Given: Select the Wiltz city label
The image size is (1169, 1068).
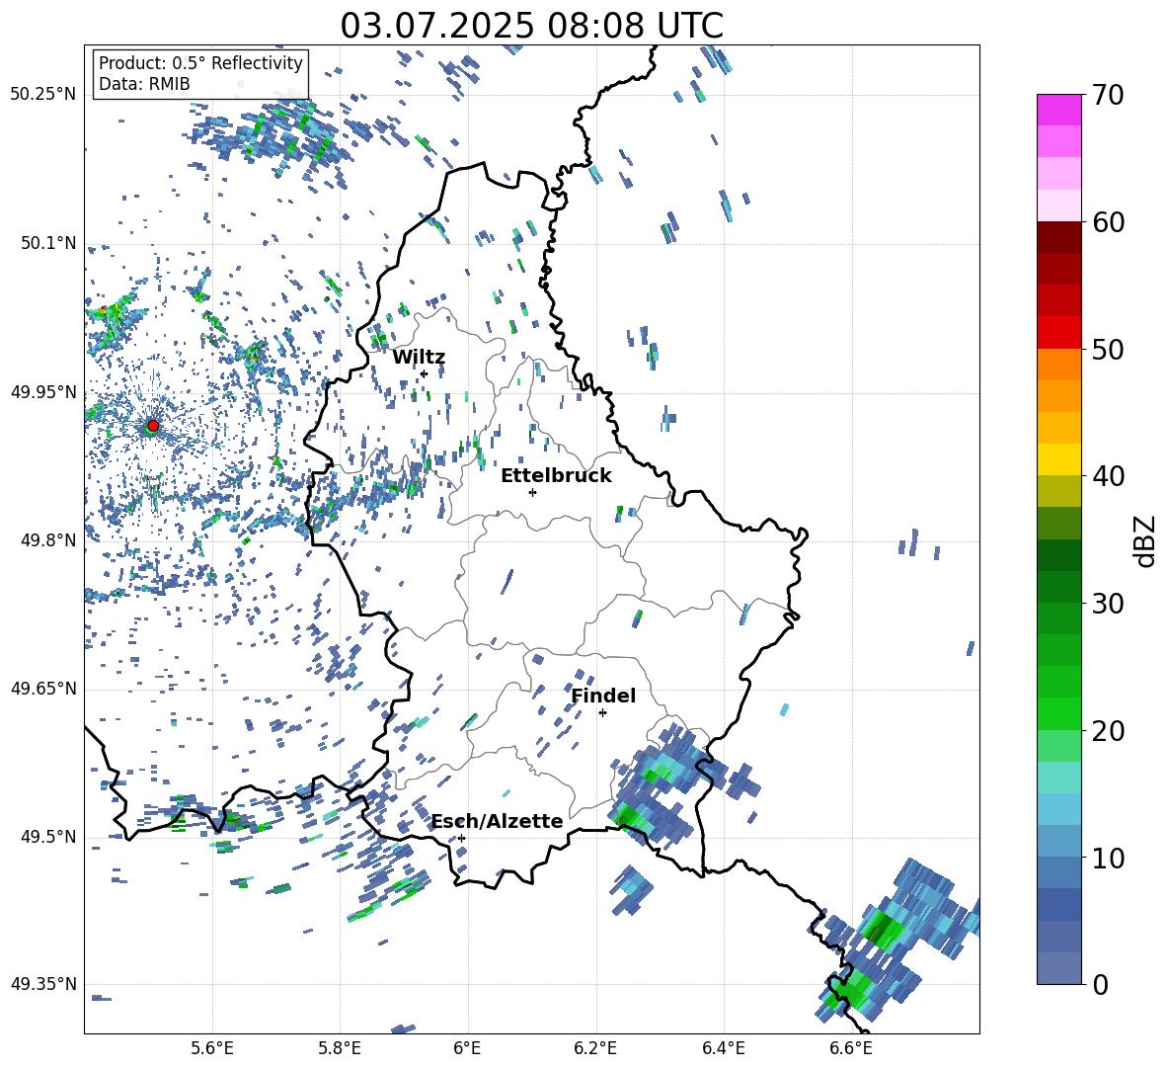Looking at the screenshot, I should (419, 358).
